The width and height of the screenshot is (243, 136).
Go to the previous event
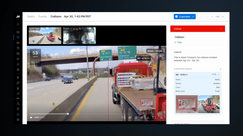[208, 17]
